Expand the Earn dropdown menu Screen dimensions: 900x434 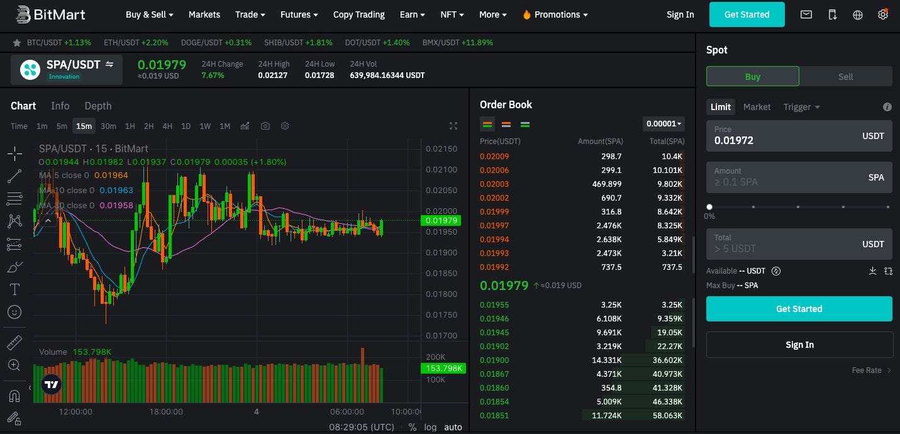click(413, 14)
